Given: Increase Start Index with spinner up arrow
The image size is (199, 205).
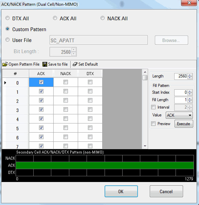Looking at the screenshot, I should [190, 91].
